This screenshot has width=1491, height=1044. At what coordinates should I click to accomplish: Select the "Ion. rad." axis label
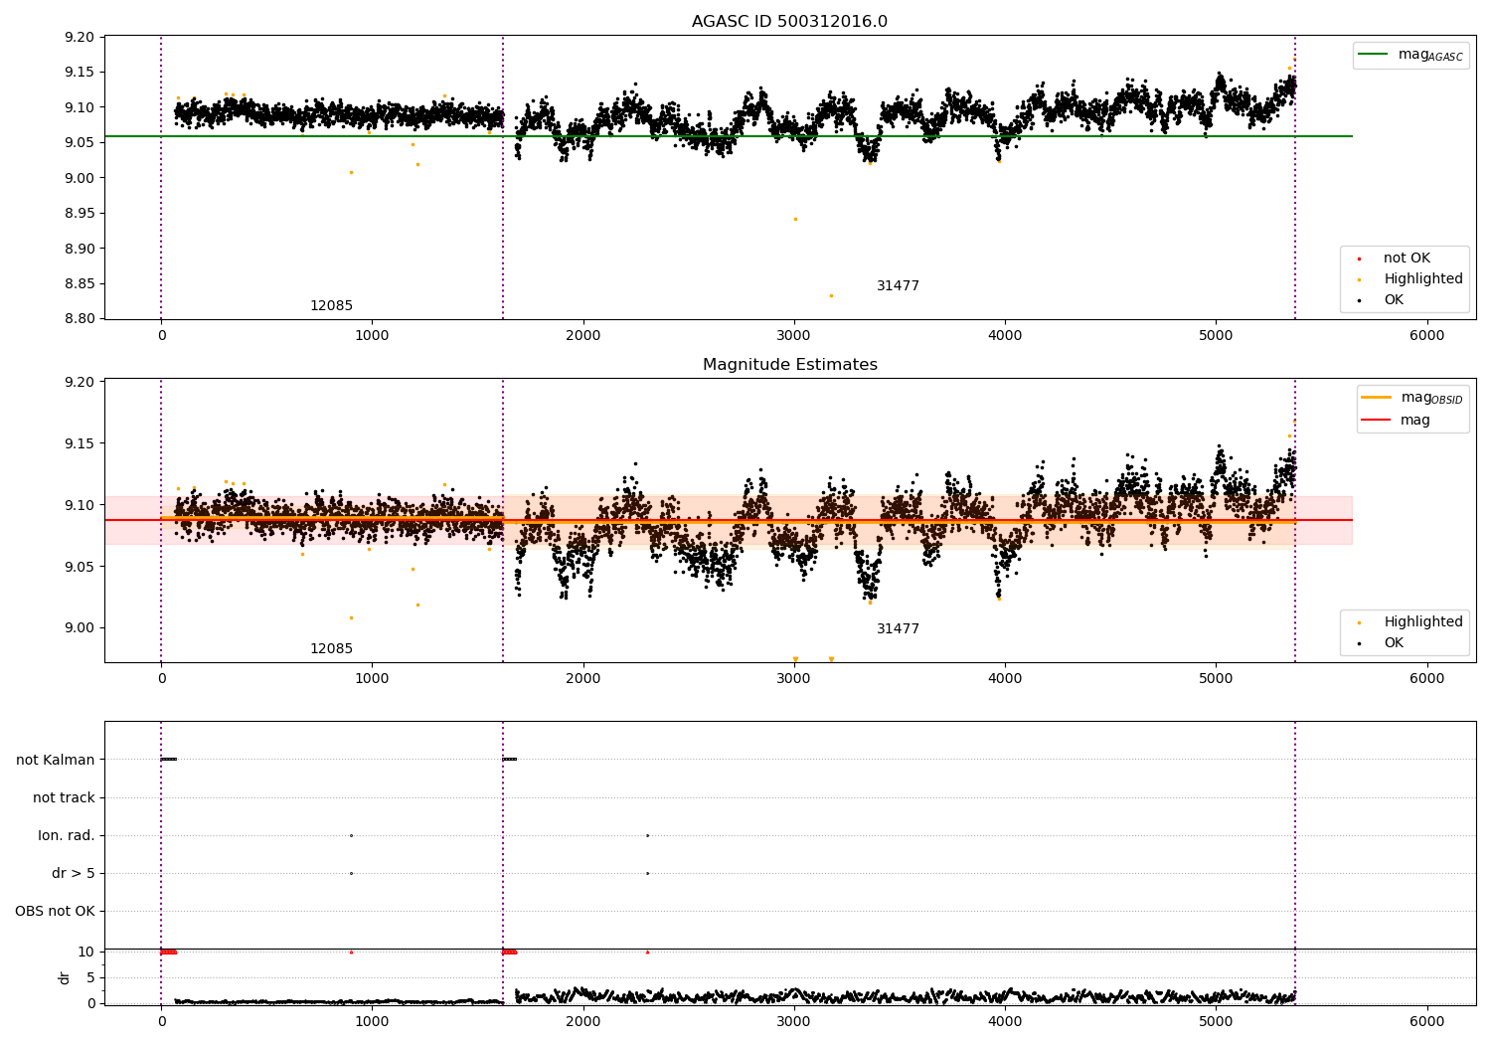[x=67, y=835]
